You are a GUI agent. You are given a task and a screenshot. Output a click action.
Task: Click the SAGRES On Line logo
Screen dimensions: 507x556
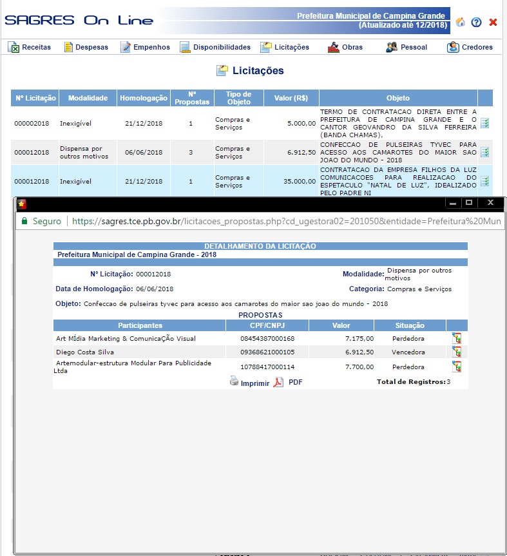[79, 21]
